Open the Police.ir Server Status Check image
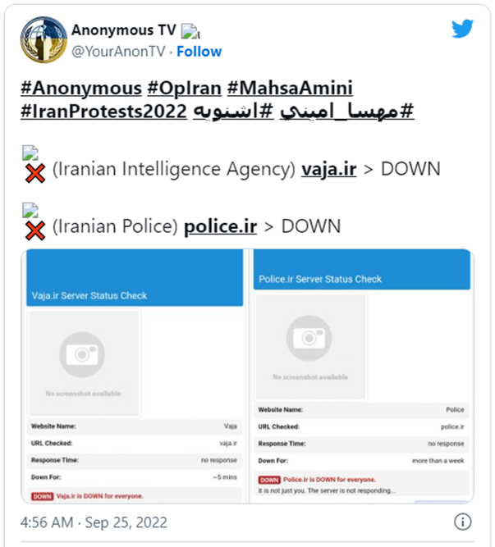The height and width of the screenshot is (547, 495). pos(361,376)
